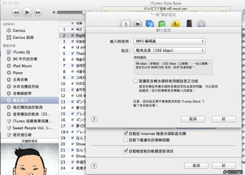Enable 自動下載遺失的專輯插圖 checkbox
Image resolution: width=245 pixels, height=175 pixels.
(x=125, y=140)
